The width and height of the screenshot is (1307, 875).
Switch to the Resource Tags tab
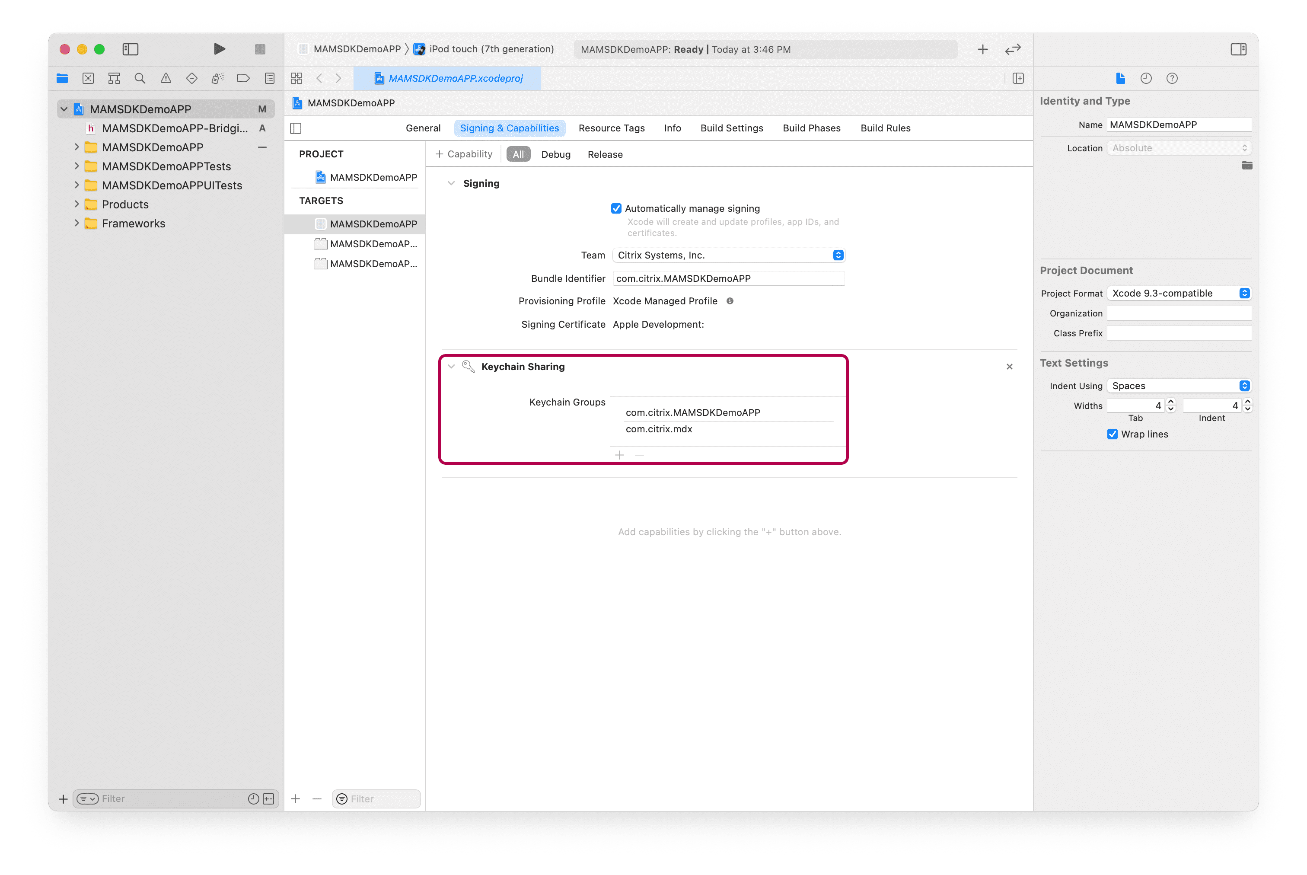point(612,128)
